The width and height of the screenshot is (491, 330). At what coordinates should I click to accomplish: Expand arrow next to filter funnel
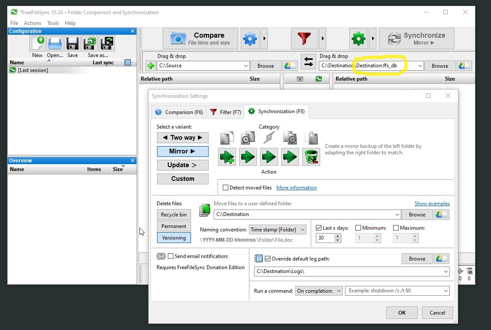[322, 39]
